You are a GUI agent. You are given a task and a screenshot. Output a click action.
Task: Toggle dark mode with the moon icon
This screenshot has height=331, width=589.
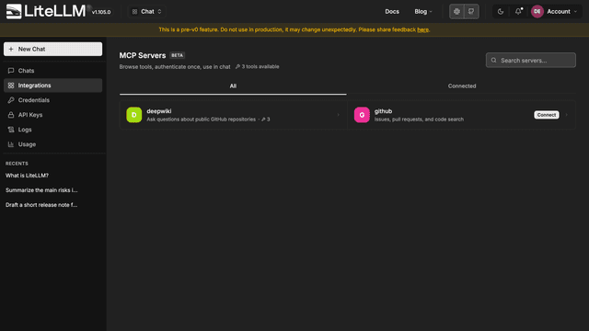click(x=501, y=12)
